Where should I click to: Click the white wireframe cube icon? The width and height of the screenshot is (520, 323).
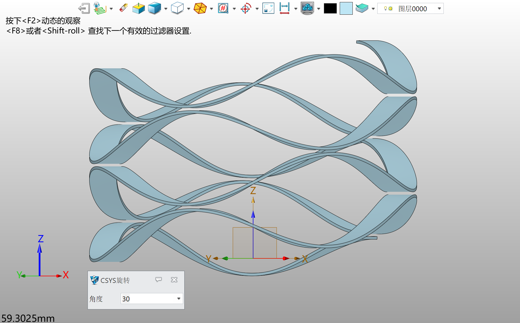point(177,8)
